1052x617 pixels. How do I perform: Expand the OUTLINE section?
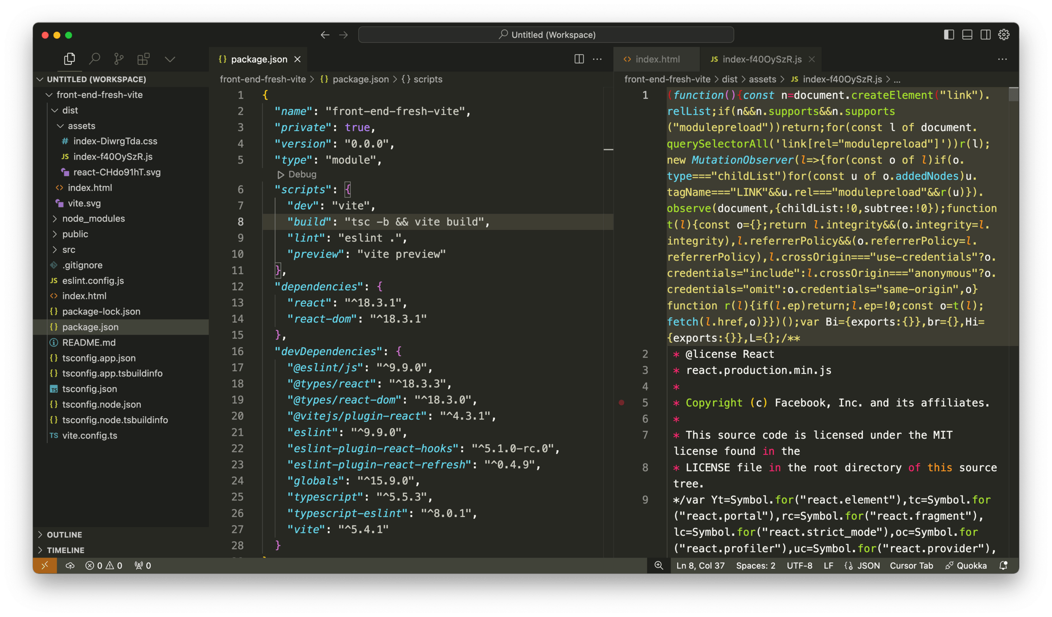pos(64,535)
